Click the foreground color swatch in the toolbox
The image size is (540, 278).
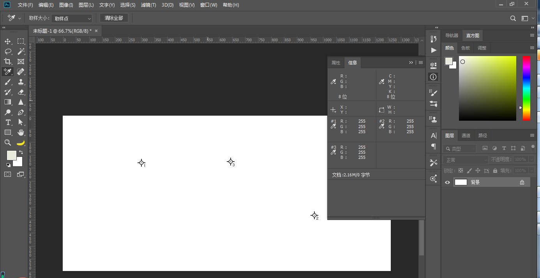11,155
